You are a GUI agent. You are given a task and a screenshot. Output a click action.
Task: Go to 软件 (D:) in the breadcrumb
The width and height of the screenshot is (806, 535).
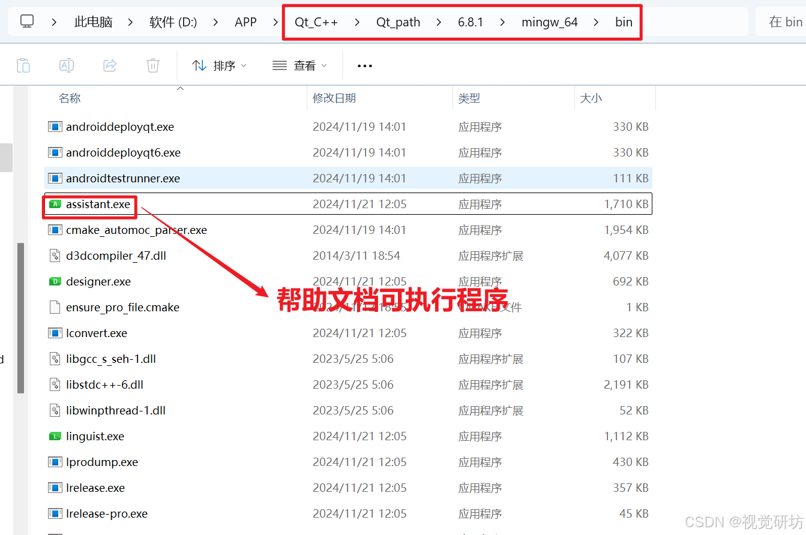point(173,22)
